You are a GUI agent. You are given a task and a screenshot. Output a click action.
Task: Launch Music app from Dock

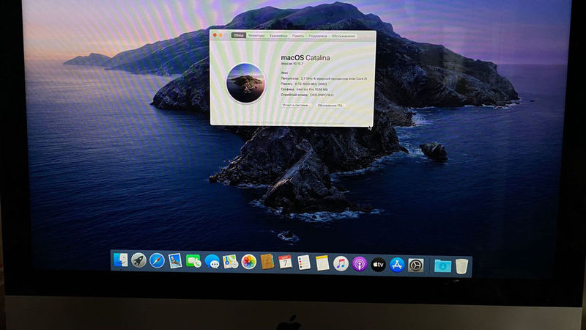tap(341, 264)
